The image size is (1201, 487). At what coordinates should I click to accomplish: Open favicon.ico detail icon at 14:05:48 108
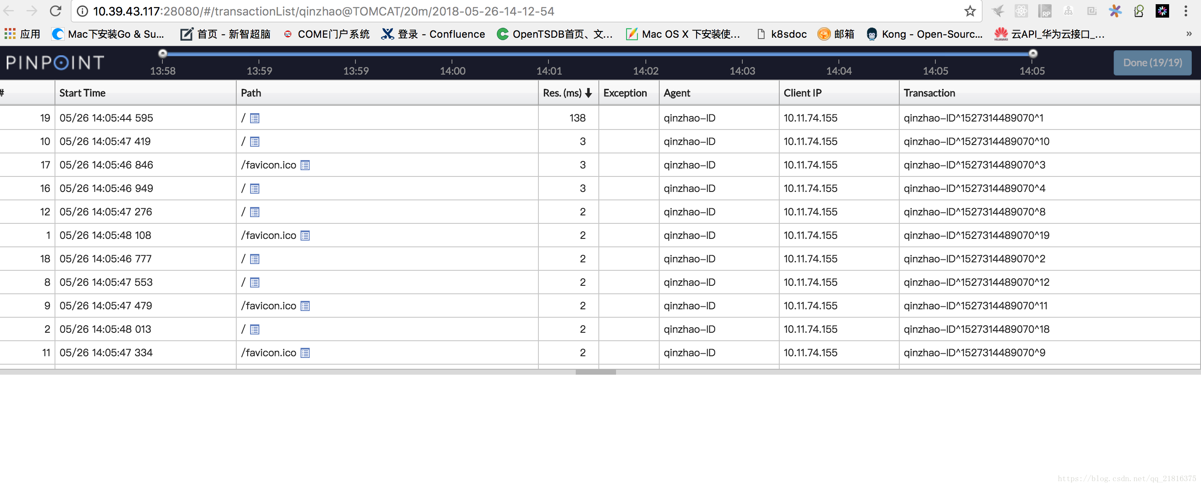click(305, 236)
